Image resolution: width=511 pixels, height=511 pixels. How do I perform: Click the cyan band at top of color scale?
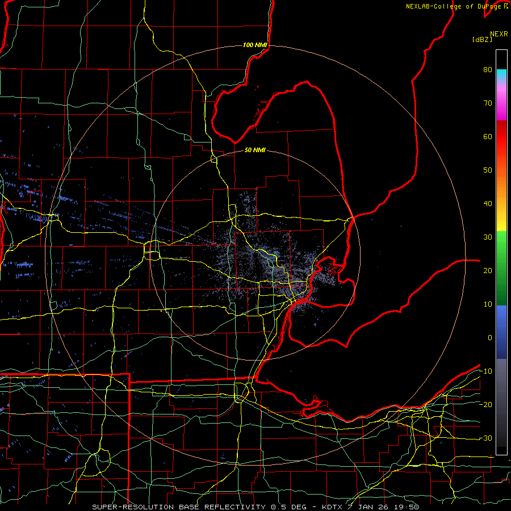click(x=501, y=74)
